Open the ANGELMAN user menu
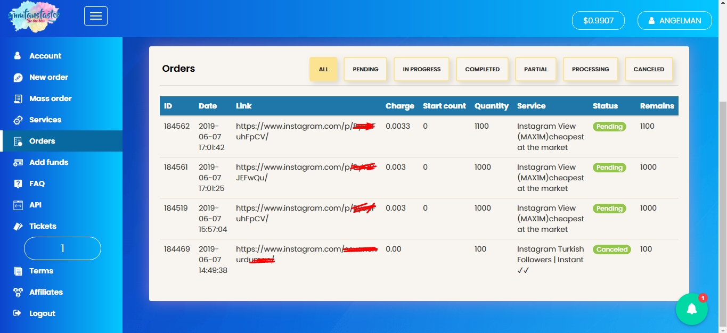 click(x=675, y=21)
